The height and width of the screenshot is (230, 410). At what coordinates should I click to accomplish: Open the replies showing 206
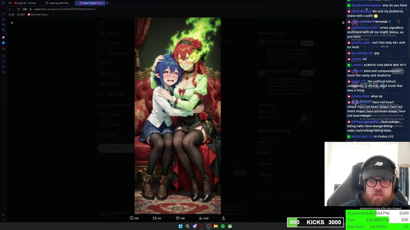click(x=134, y=218)
